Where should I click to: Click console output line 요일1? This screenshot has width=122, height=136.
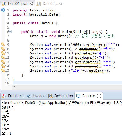click(x=6, y=134)
